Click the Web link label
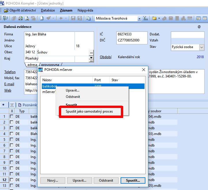This screenshot has width=208, height=190. 8,90
